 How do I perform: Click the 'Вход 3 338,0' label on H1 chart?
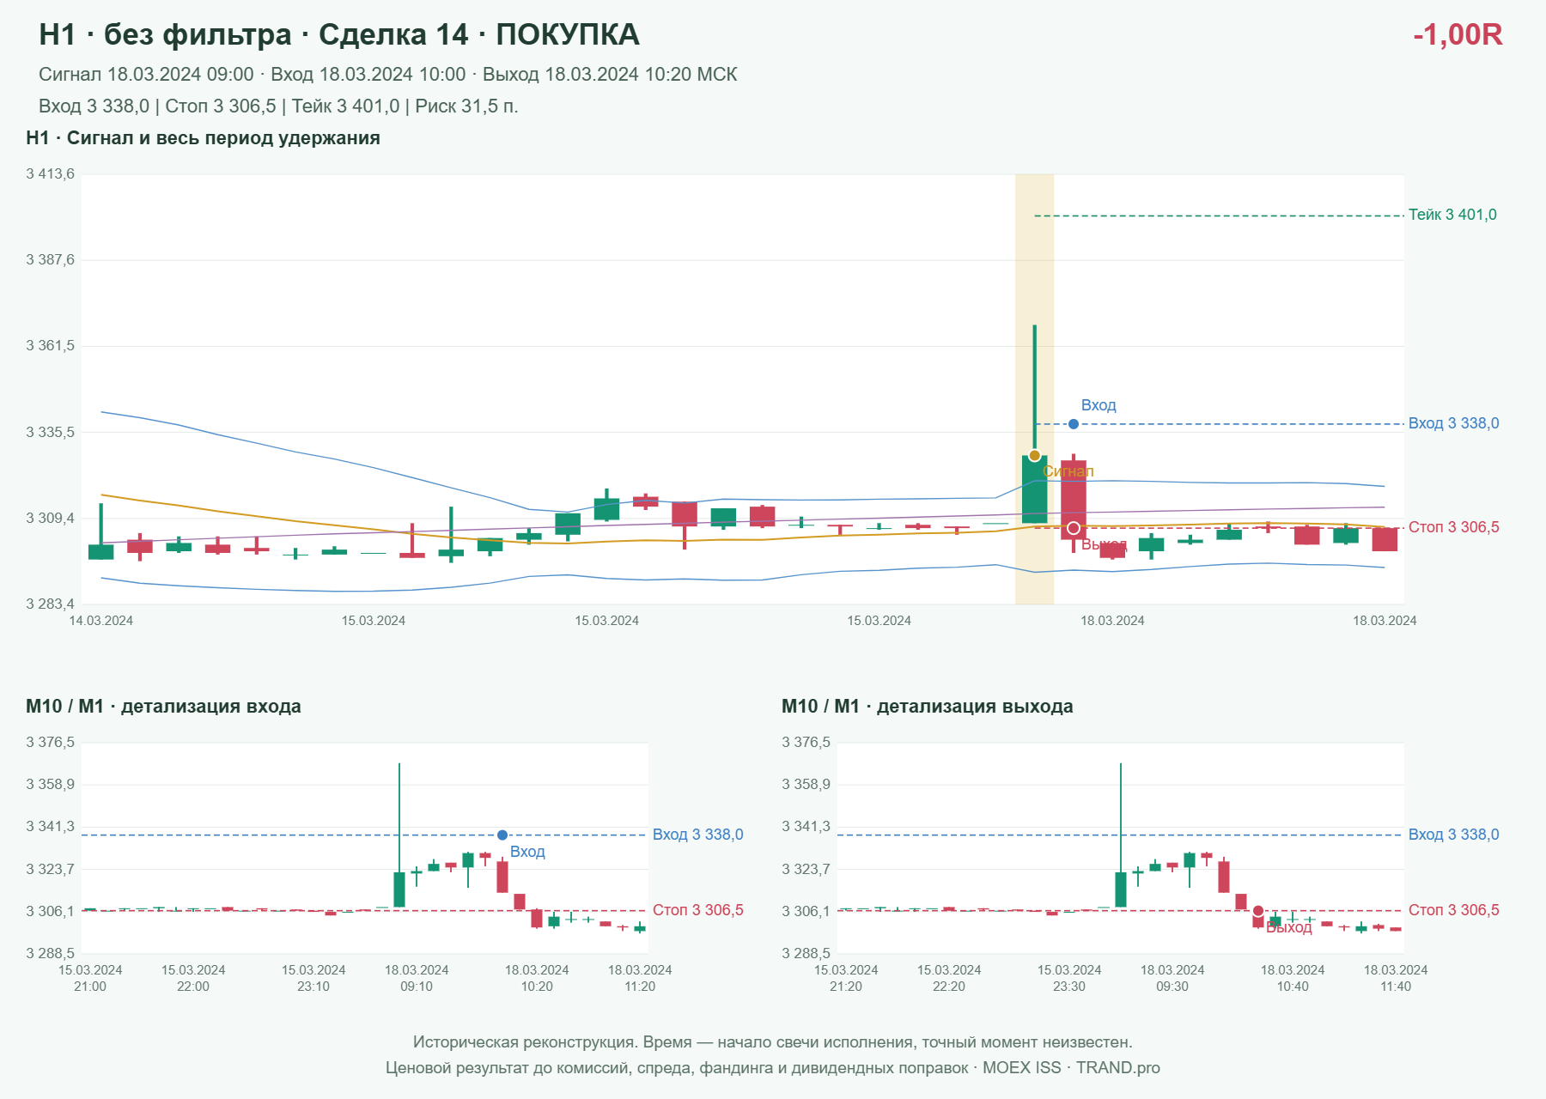[x=1453, y=423]
